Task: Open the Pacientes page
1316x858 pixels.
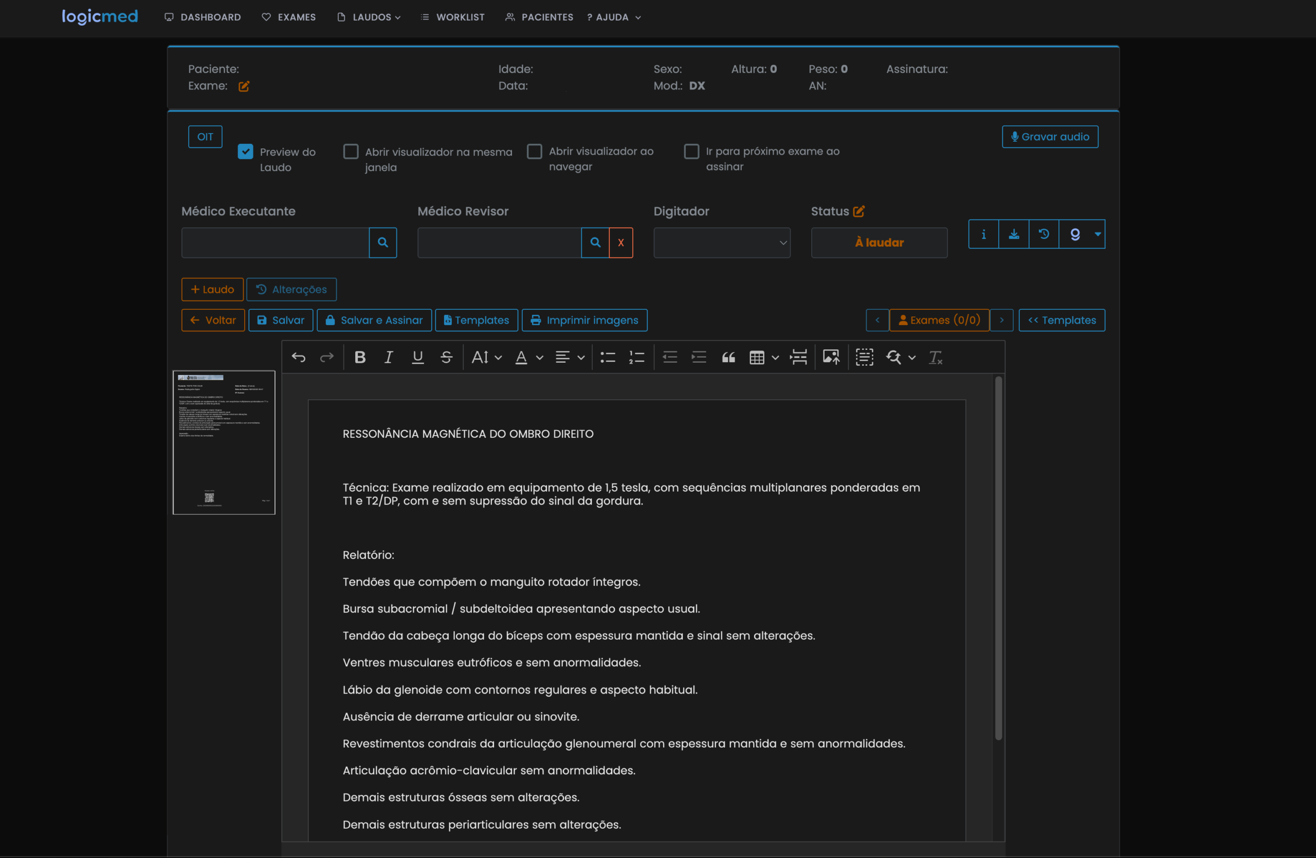Action: (x=539, y=17)
